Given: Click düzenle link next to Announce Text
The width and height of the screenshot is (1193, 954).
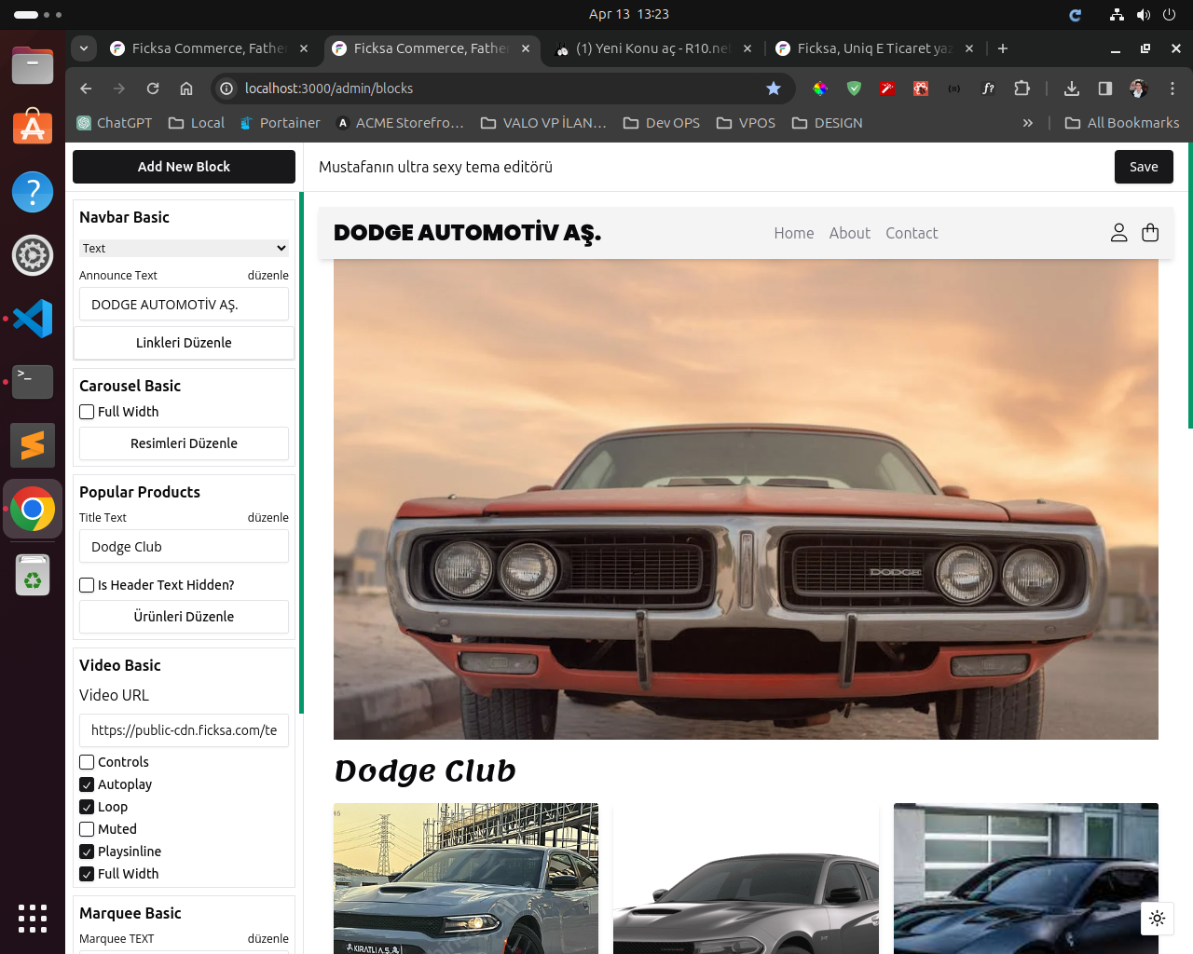Looking at the screenshot, I should 268,276.
